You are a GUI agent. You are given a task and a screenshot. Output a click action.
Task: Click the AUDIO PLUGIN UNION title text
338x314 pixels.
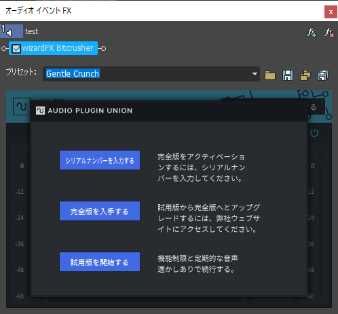click(90, 111)
